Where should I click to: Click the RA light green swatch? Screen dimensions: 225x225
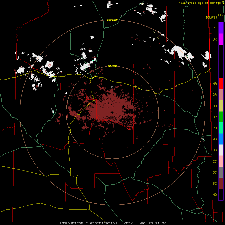point(221,128)
